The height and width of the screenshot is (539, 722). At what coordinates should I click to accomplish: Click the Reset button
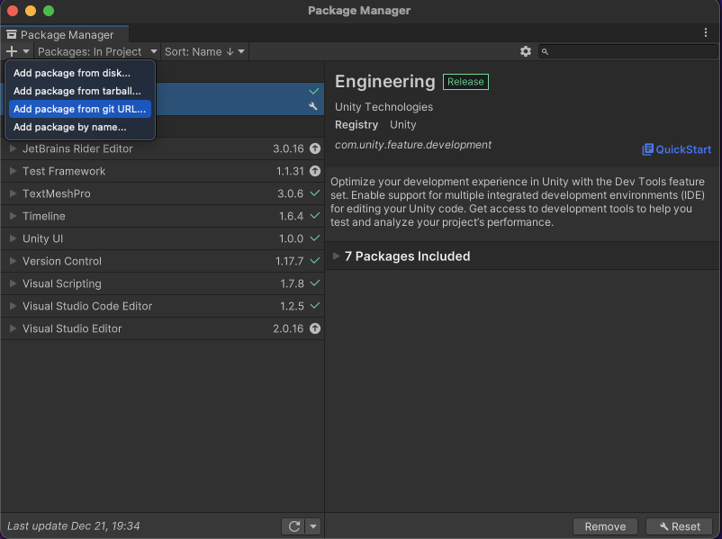[x=679, y=526]
